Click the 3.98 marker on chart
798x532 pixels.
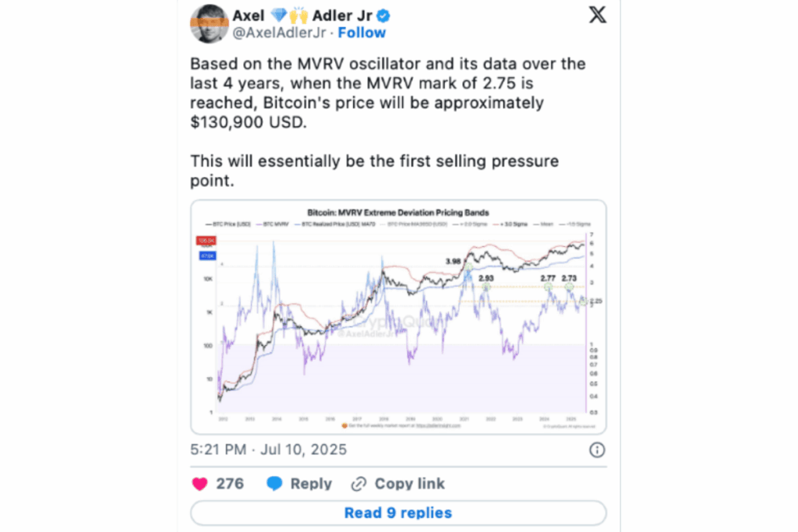point(453,262)
